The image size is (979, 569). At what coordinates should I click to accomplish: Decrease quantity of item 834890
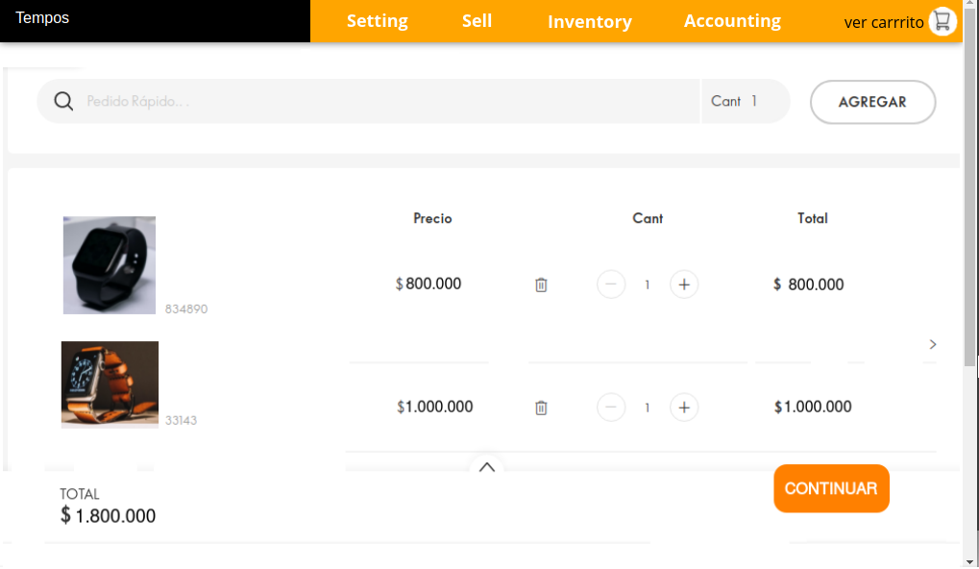pyautogui.click(x=611, y=284)
